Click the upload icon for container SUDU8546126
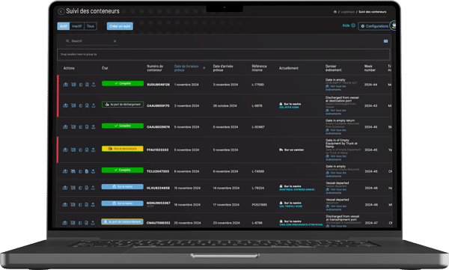The width and height of the screenshot is (449, 270). [x=94, y=85]
